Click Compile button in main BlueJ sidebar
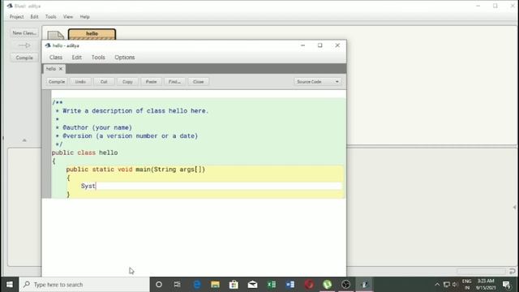The image size is (519, 292). pos(24,58)
